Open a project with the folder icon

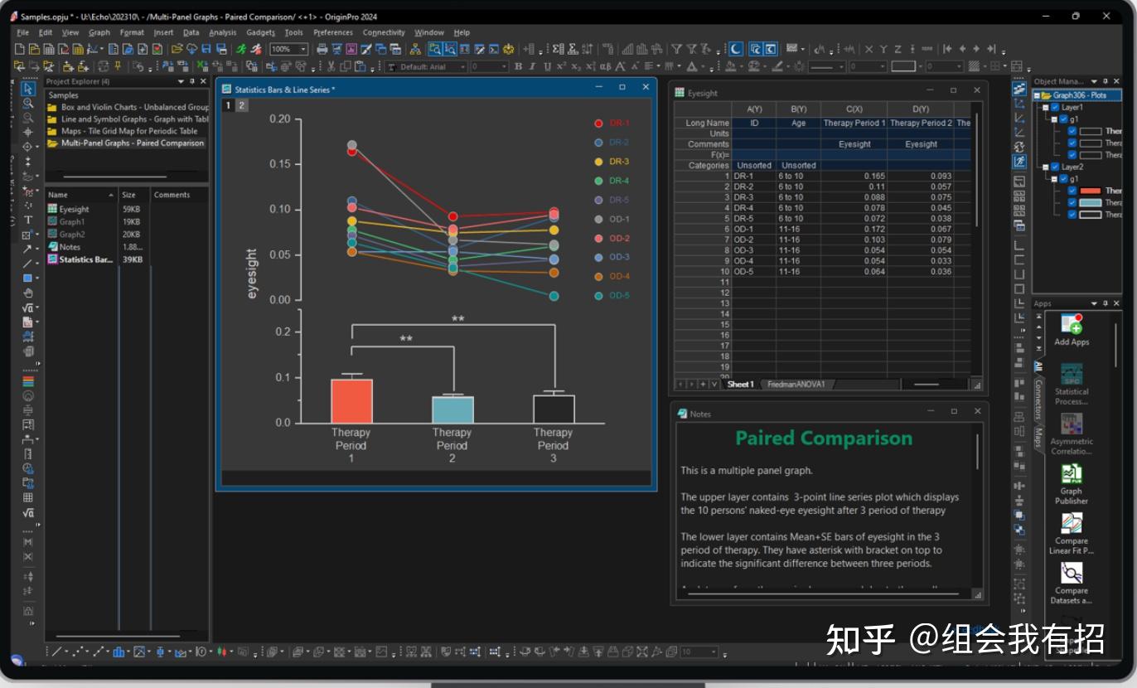177,49
